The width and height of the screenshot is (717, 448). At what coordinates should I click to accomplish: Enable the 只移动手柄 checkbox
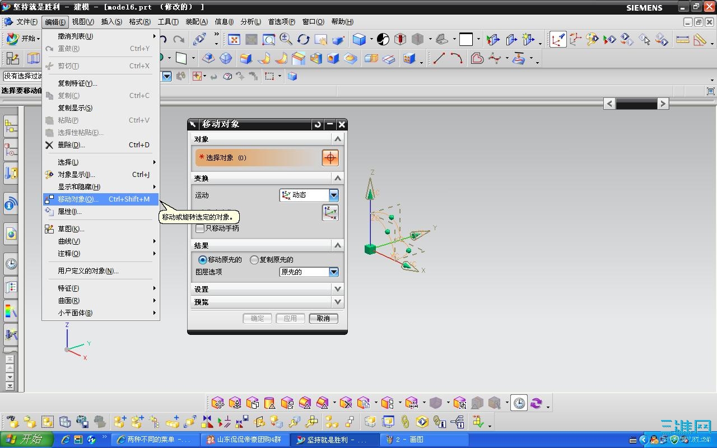tap(200, 228)
